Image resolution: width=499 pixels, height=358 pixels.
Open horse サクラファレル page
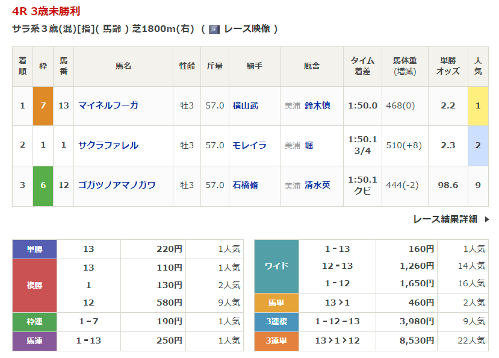[x=108, y=145]
